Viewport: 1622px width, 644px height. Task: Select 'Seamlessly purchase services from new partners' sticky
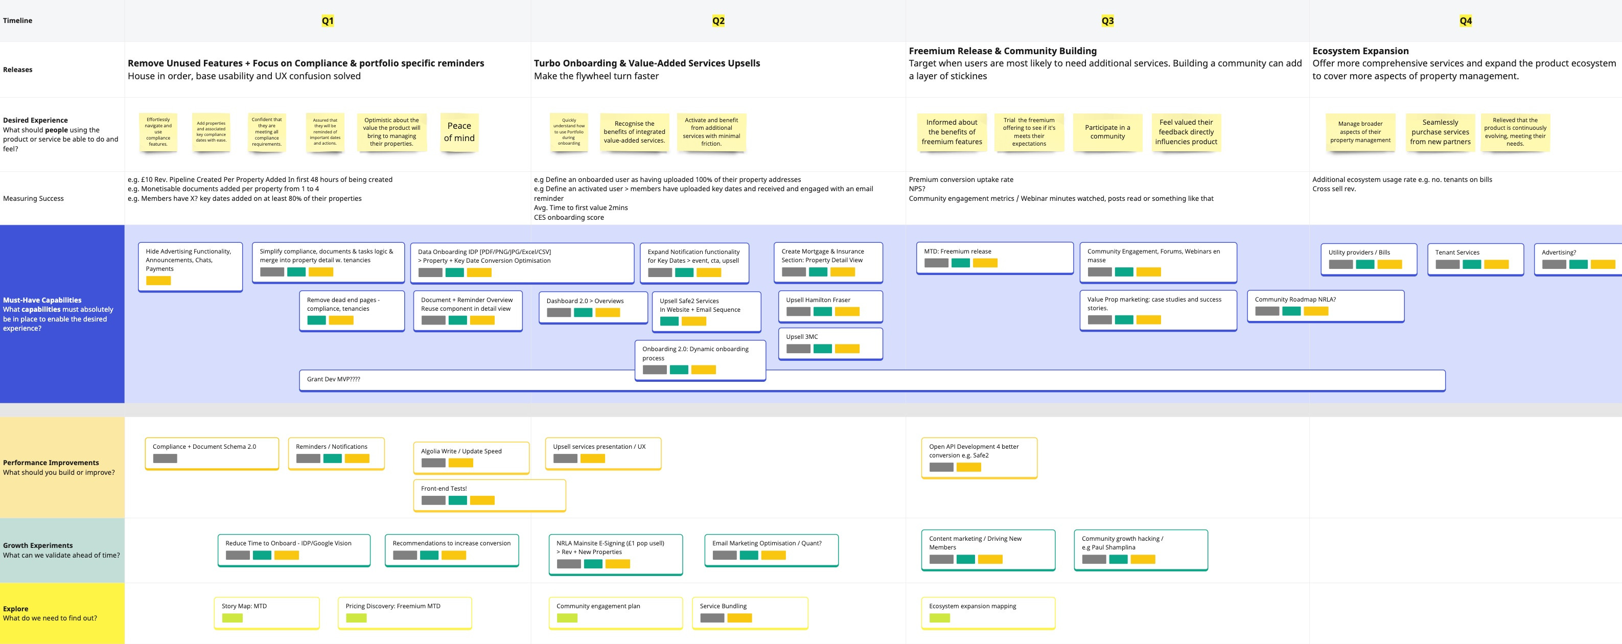[1440, 132]
